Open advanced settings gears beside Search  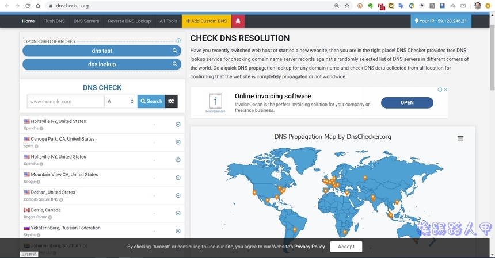(171, 101)
